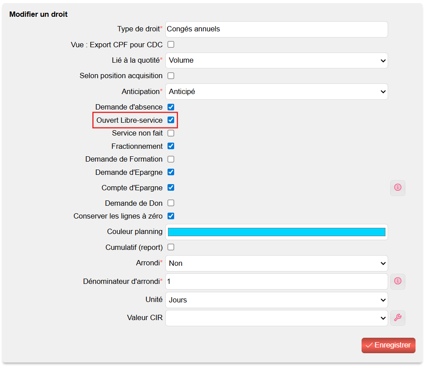Disable the Ouvert Libre-service checkbox

point(171,120)
